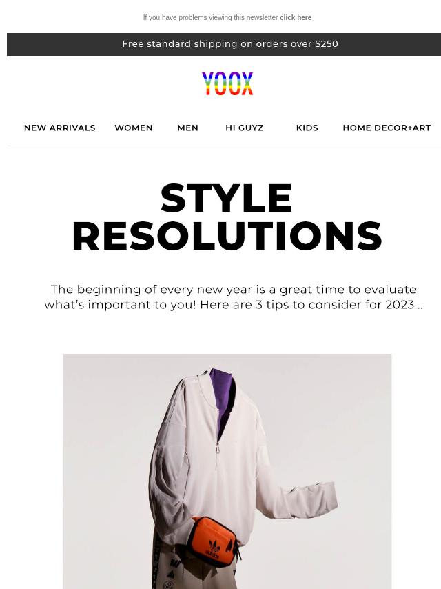
Task: Navigate to the KIDS section
Action: coord(307,128)
